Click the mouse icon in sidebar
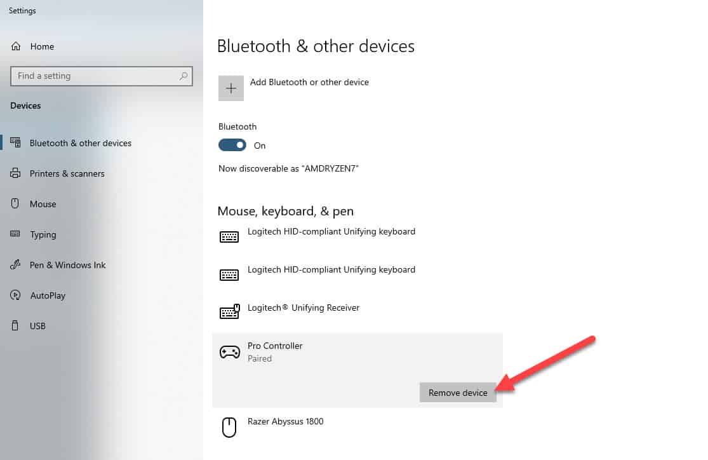 click(15, 203)
